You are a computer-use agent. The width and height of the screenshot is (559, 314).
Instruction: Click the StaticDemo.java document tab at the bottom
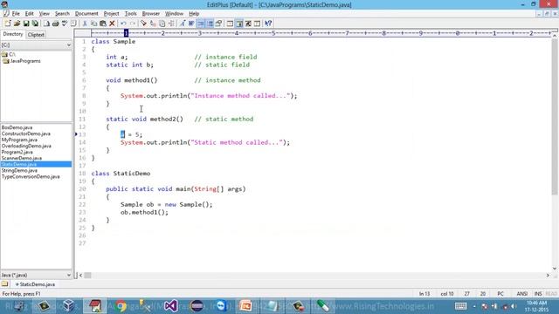click(x=35, y=284)
